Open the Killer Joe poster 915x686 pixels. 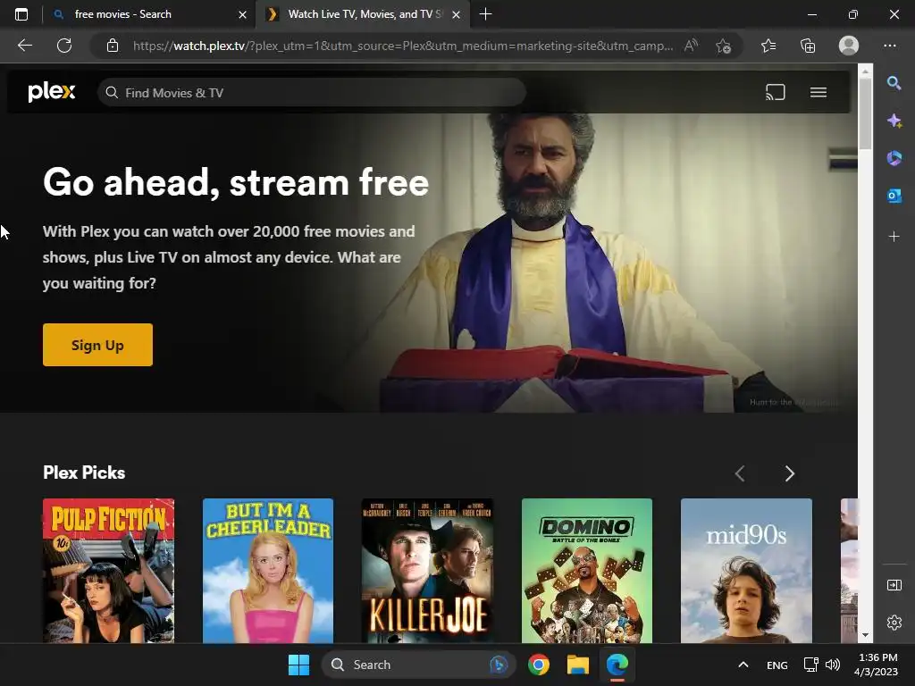coord(427,571)
